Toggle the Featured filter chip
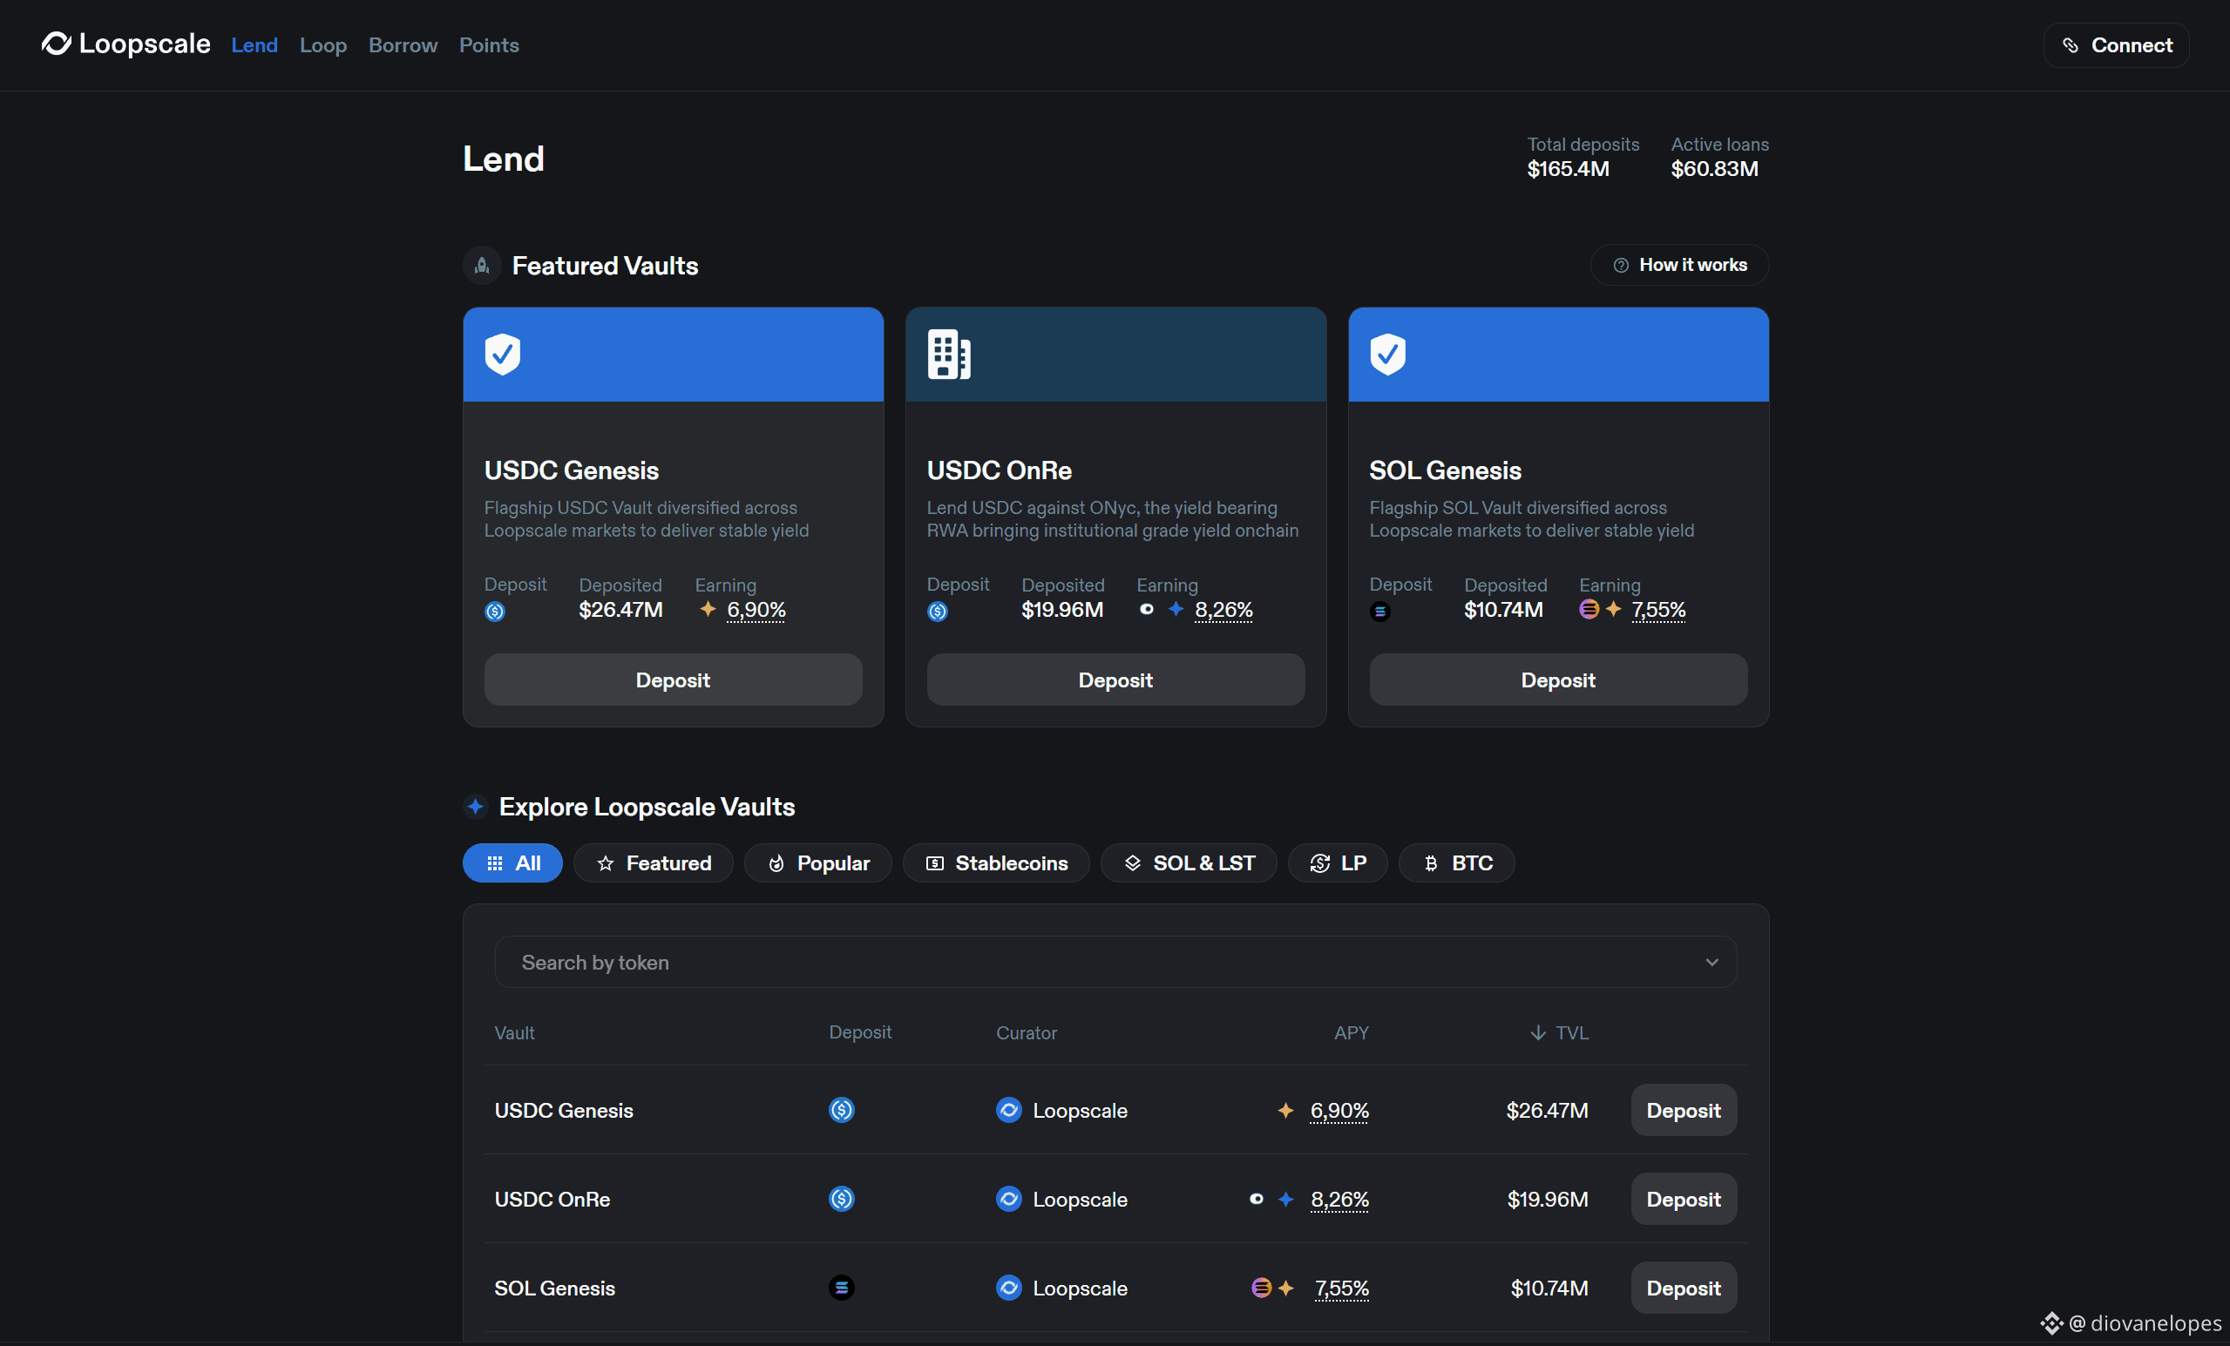This screenshot has height=1346, width=2230. (x=653, y=863)
